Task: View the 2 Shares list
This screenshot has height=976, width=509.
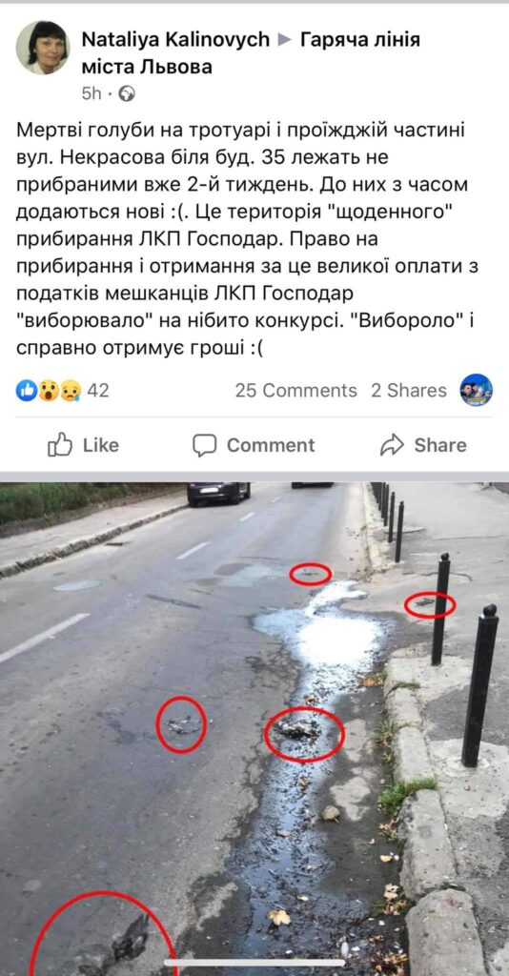Action: pyautogui.click(x=409, y=390)
